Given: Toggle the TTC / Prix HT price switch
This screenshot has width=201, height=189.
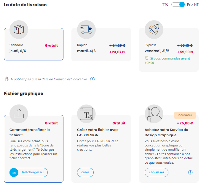Looking at the screenshot, I should (x=178, y=4).
